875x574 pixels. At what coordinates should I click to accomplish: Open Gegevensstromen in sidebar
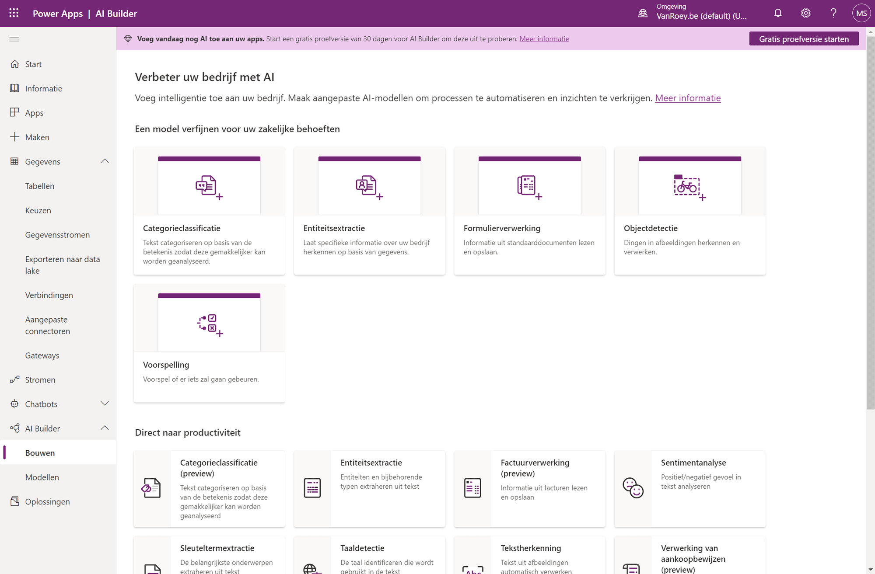(x=58, y=235)
